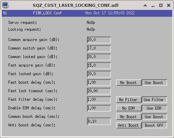Focus the Fast acquire gain field

tap(99, 66)
